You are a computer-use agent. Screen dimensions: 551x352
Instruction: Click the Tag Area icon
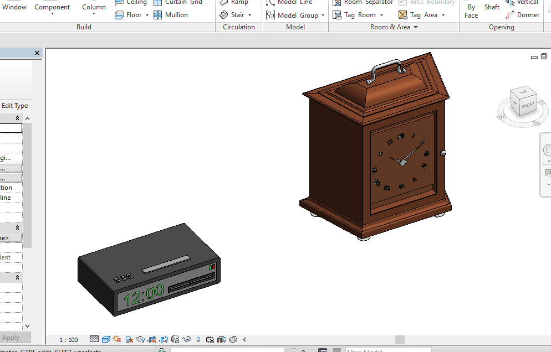coord(403,15)
